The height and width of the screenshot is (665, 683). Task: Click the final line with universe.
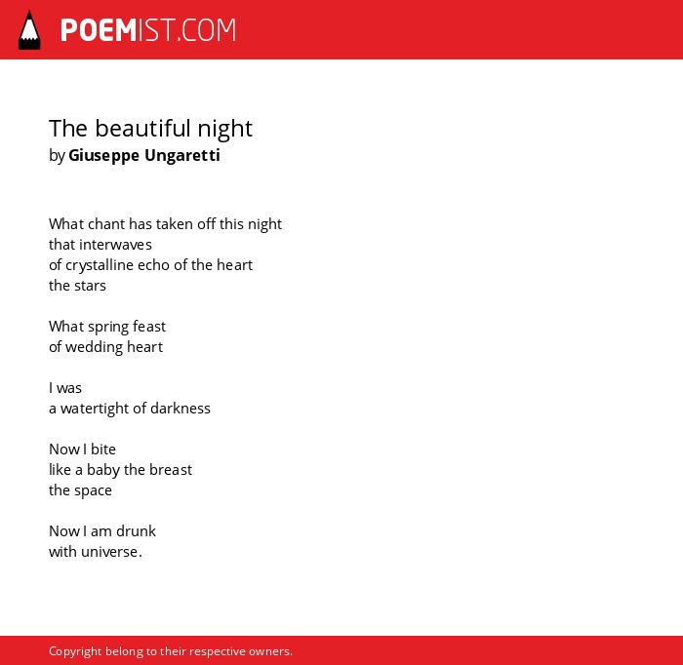click(x=96, y=552)
